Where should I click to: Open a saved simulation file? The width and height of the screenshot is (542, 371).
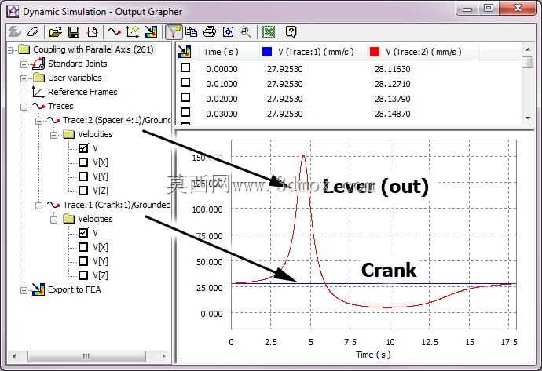pos(55,32)
